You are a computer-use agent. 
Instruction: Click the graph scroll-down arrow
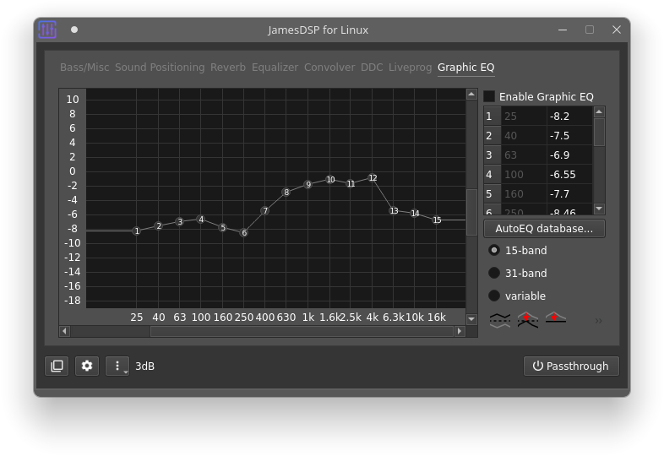[471, 319]
